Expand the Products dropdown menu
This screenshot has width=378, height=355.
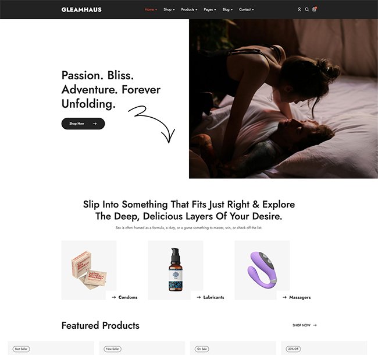click(x=189, y=9)
